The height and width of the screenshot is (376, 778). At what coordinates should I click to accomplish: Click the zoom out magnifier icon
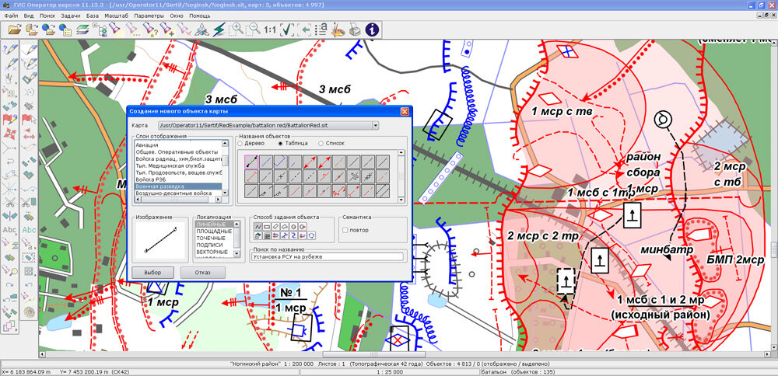(x=253, y=30)
